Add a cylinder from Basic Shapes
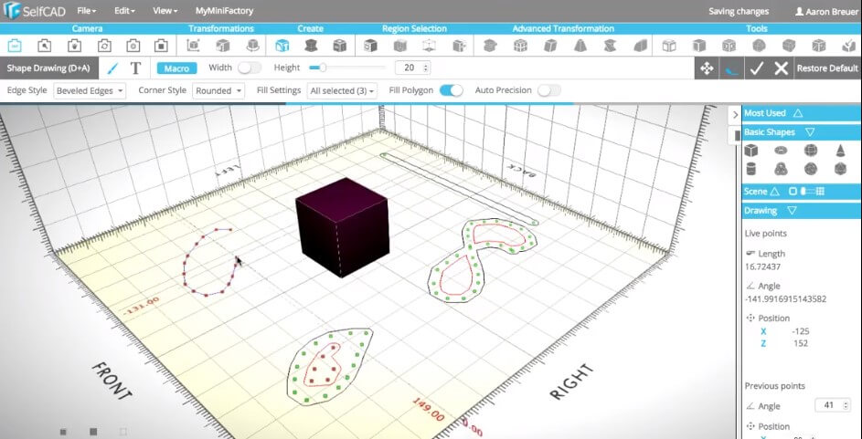862x439 pixels. coord(751,169)
